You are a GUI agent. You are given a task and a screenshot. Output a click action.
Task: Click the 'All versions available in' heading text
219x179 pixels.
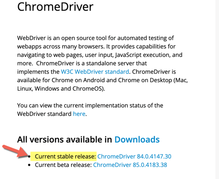click(64, 139)
